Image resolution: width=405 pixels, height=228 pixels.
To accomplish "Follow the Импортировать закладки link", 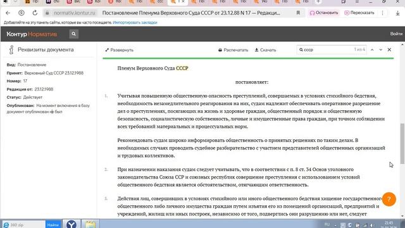I will 135,23.
